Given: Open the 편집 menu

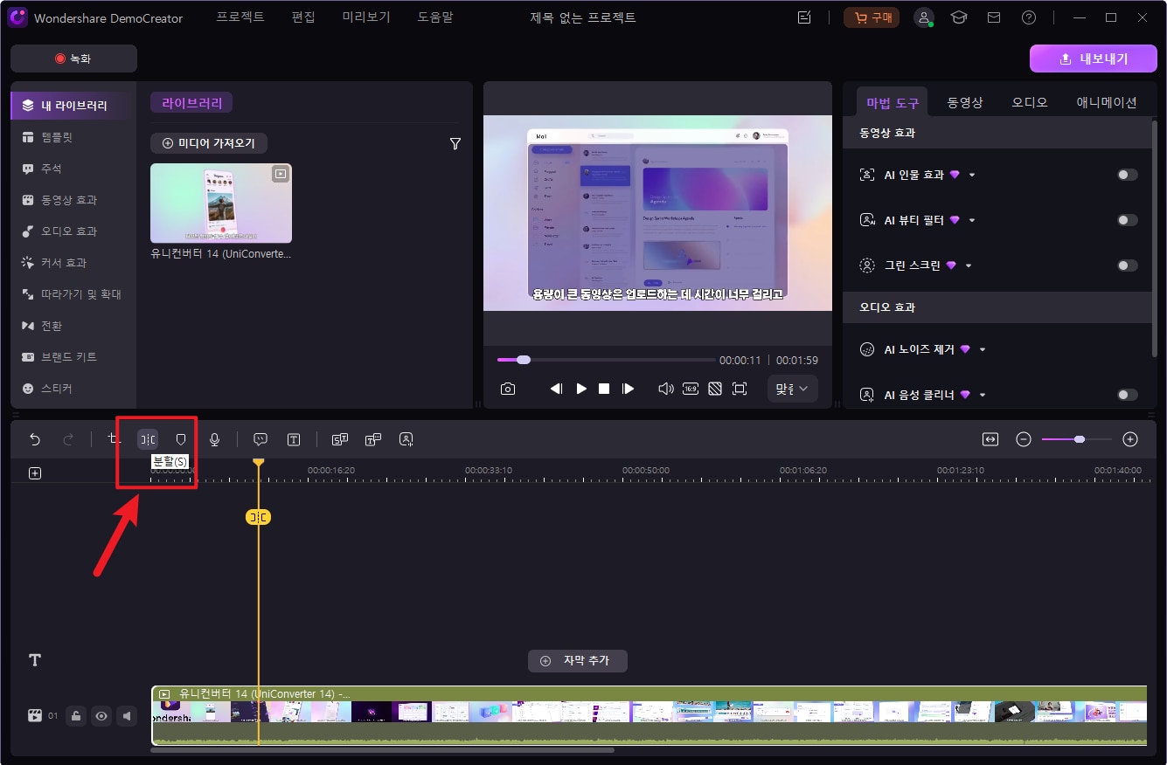Looking at the screenshot, I should 303,17.
